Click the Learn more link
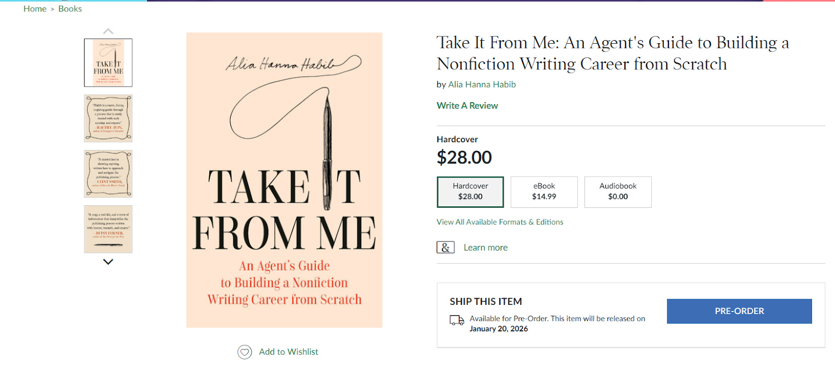The image size is (835, 372). pyautogui.click(x=485, y=247)
